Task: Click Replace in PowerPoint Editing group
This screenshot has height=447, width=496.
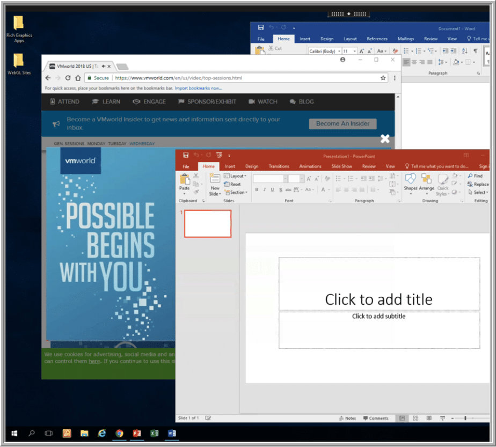Action: 478,184
